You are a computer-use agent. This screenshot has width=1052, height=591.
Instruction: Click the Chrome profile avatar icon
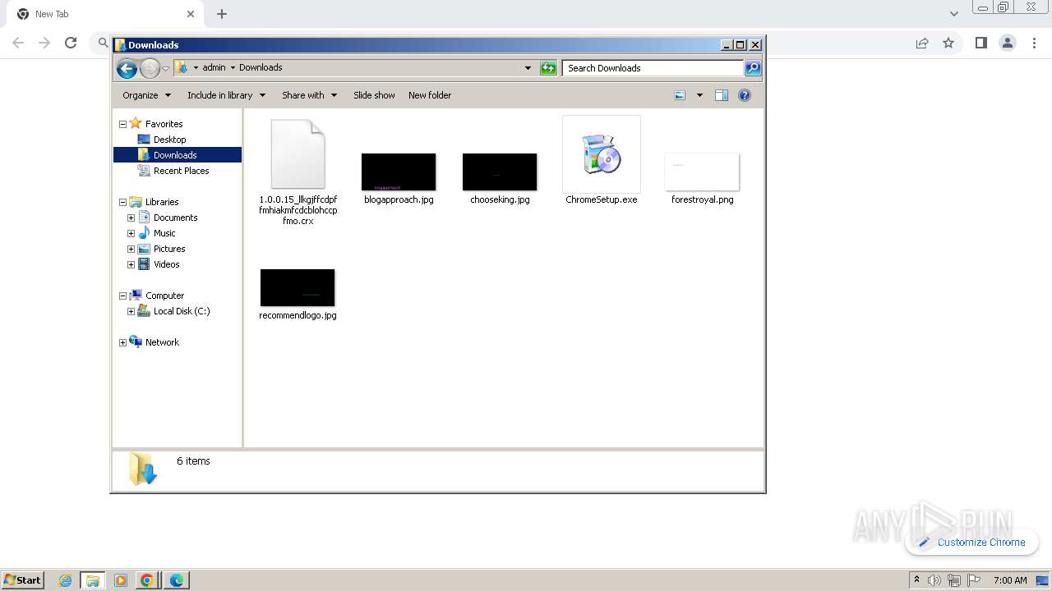[1007, 43]
